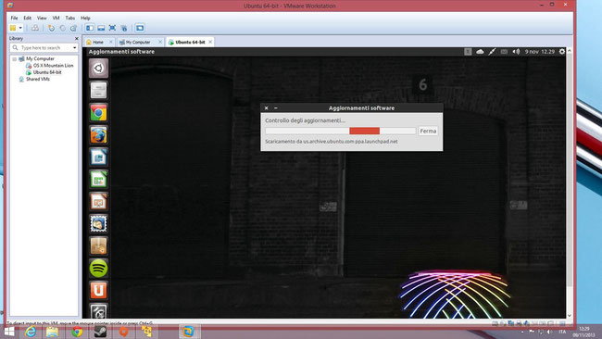Close the Aggiornamenti software dialog
The height and width of the screenshot is (339, 602).
[x=266, y=108]
